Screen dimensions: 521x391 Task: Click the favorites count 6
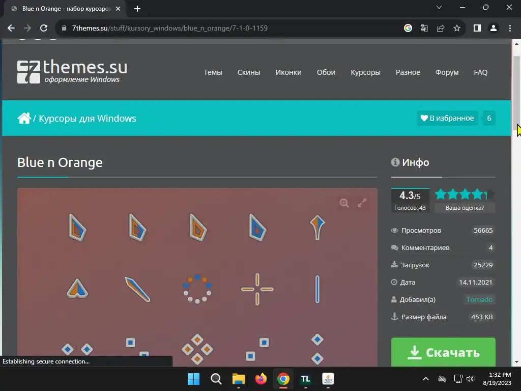[x=489, y=118]
